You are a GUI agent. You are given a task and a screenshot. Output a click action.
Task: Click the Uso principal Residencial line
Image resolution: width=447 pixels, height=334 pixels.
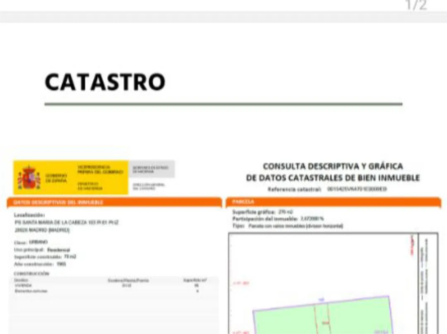(42, 250)
